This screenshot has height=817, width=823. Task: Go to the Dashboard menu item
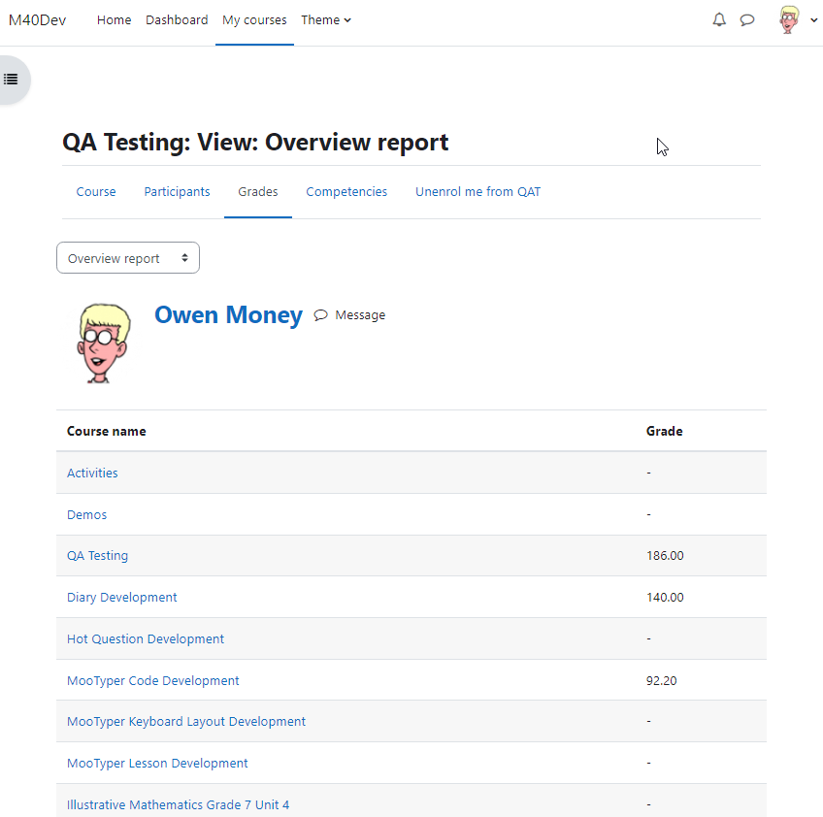click(x=177, y=20)
